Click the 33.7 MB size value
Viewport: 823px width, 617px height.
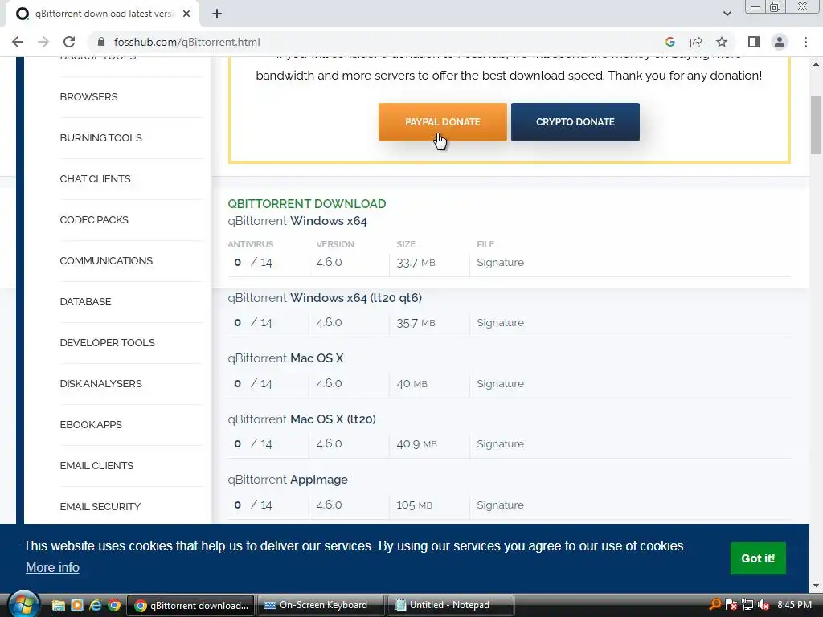[416, 263]
